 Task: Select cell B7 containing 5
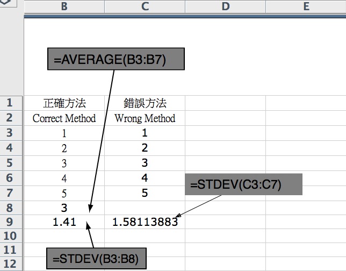[64, 193]
